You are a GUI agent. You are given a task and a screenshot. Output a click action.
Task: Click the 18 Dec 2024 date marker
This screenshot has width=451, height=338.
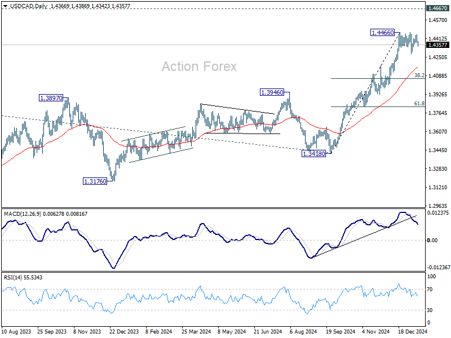point(413,332)
